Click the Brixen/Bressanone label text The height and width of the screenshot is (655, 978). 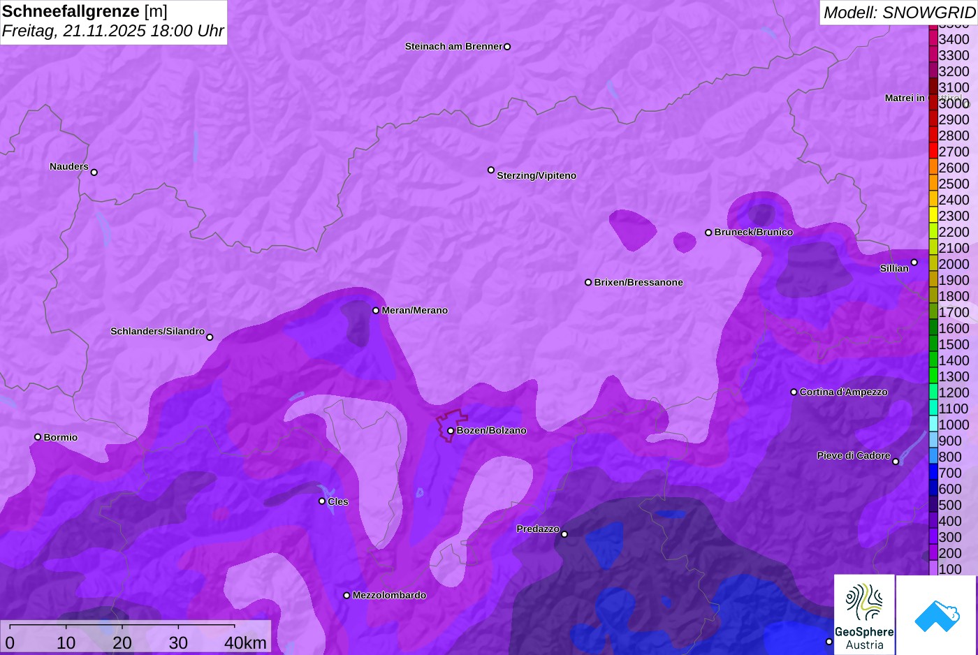638,283
